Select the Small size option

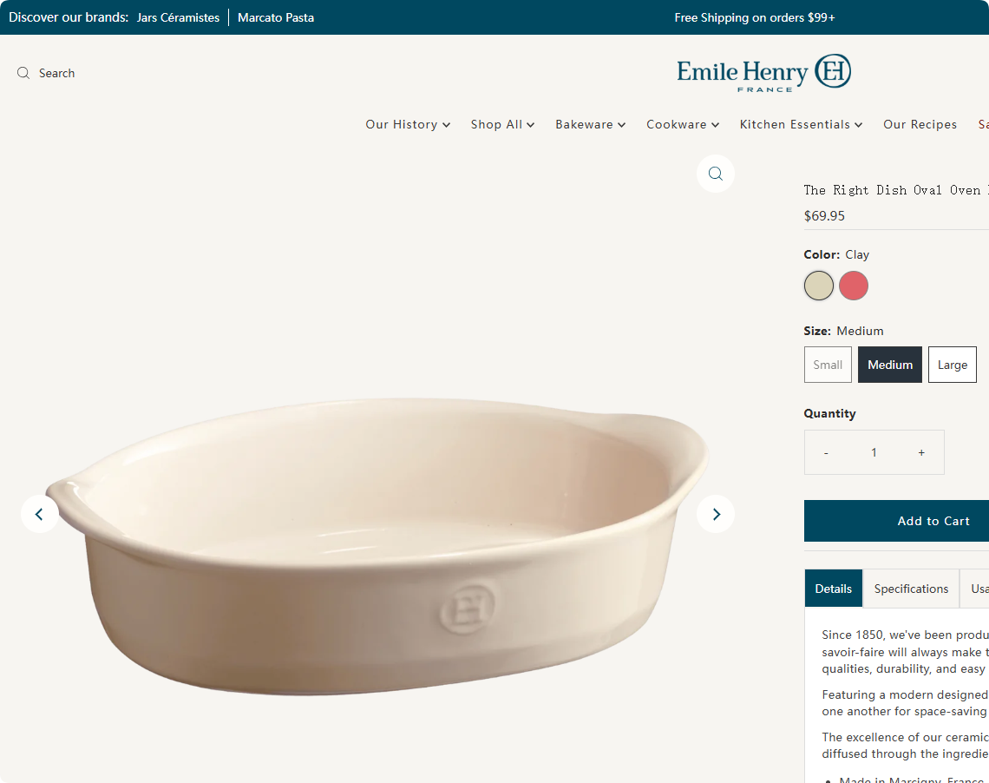click(828, 365)
